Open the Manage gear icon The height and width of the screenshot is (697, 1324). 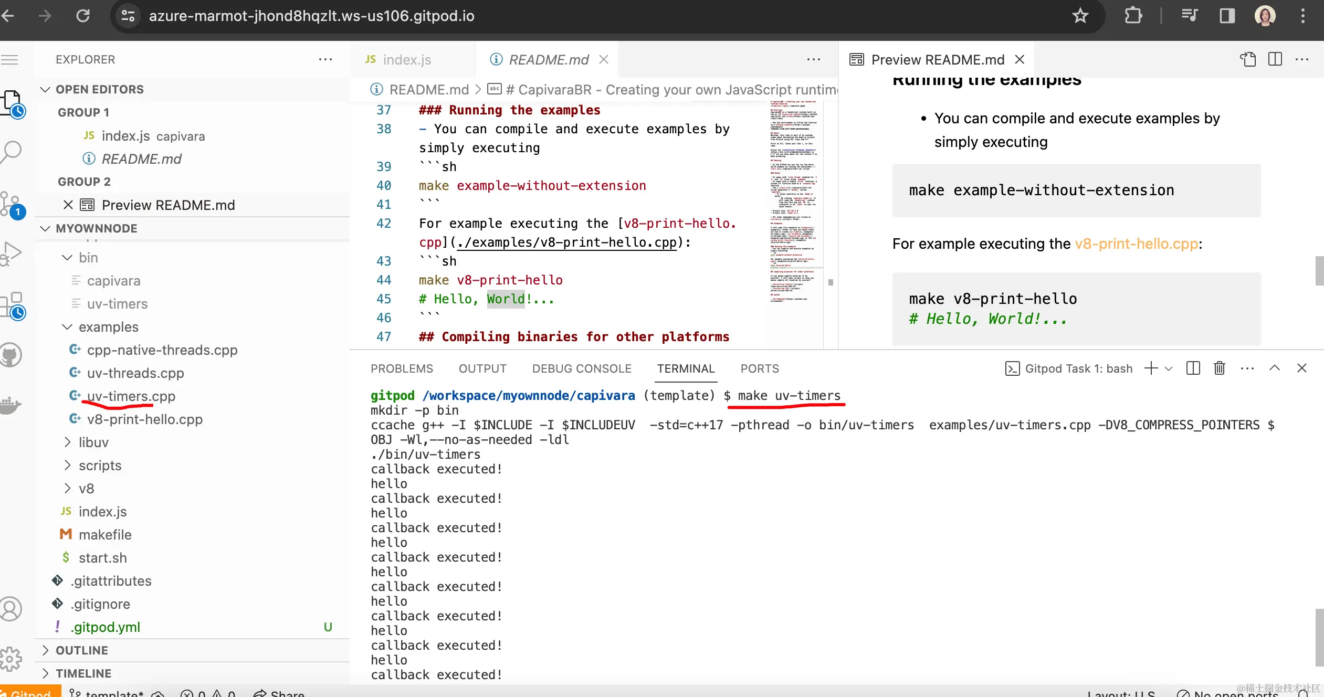click(x=12, y=659)
